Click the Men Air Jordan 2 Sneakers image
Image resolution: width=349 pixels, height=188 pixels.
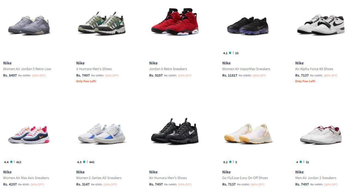pos(321,135)
